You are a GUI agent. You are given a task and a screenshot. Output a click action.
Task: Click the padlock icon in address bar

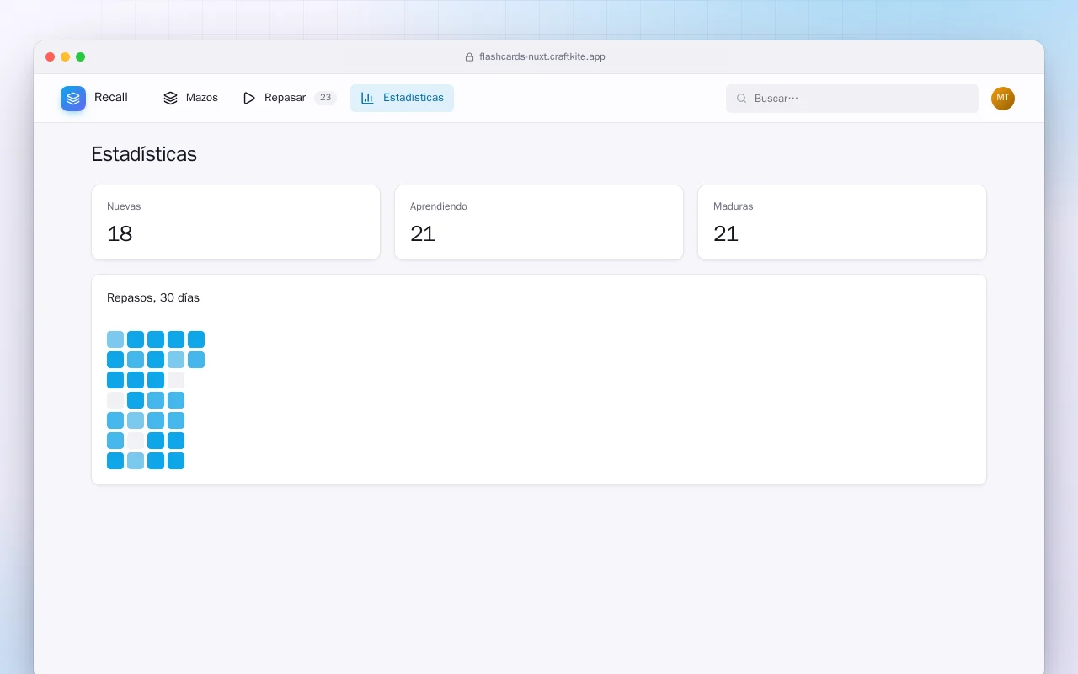[470, 57]
